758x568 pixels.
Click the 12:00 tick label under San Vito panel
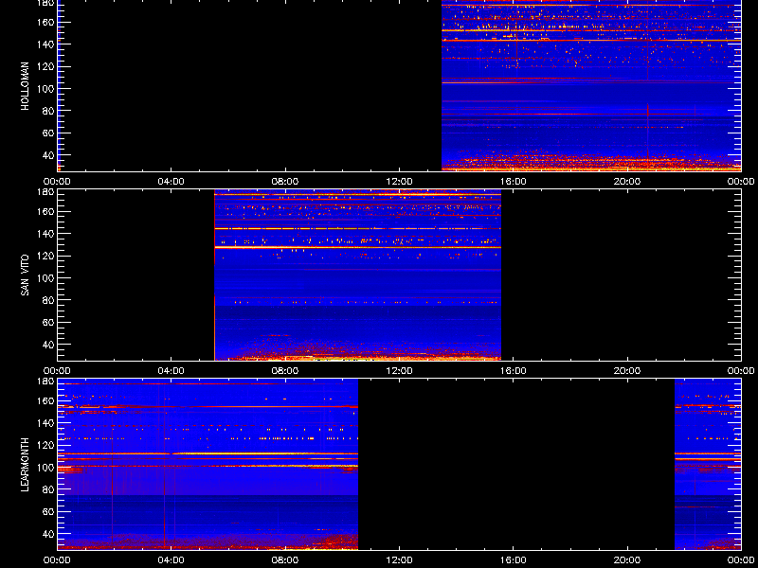click(399, 371)
